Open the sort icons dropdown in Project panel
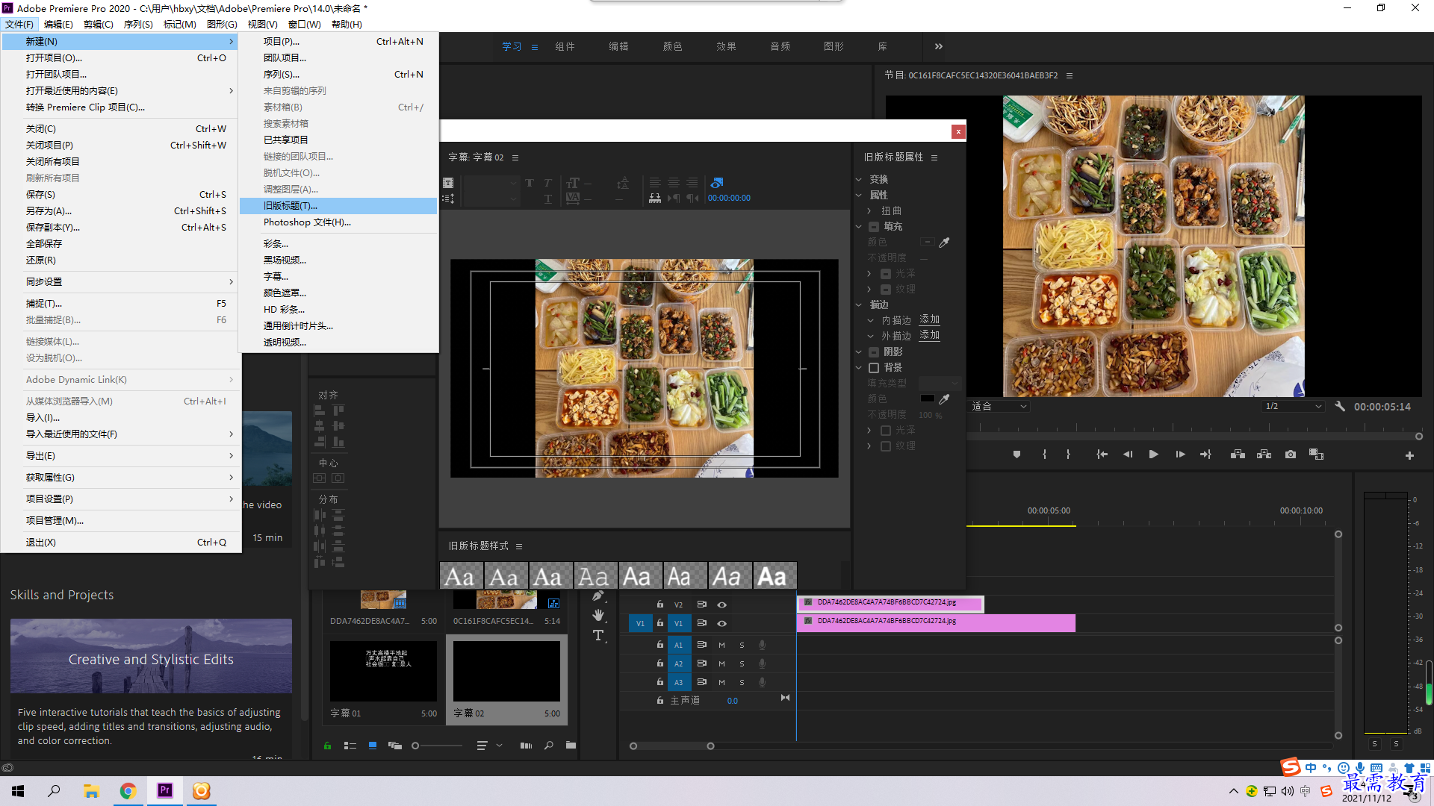The image size is (1434, 806). [x=488, y=746]
